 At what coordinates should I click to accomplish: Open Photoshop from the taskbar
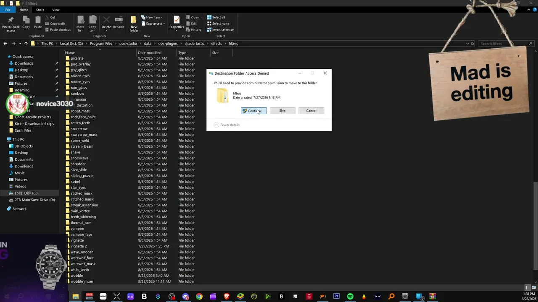(336, 297)
